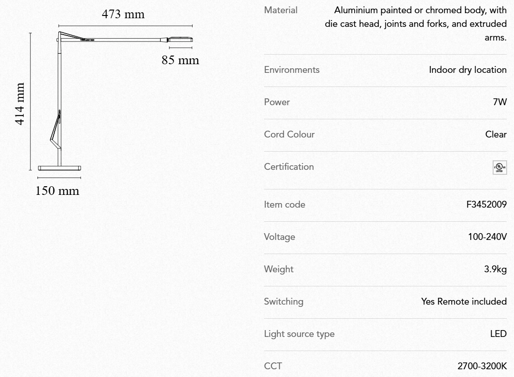Screen dimensions: 514x377
Task: Click the lamp base in the drawing
Action: 59,168
